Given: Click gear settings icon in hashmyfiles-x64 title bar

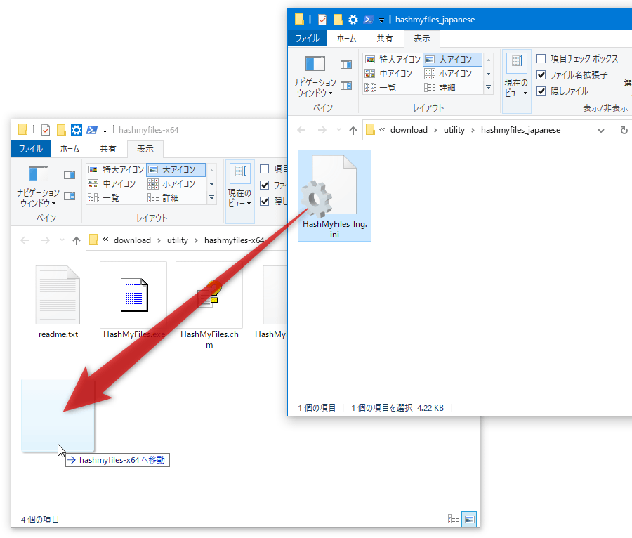Looking at the screenshot, I should pyautogui.click(x=76, y=130).
